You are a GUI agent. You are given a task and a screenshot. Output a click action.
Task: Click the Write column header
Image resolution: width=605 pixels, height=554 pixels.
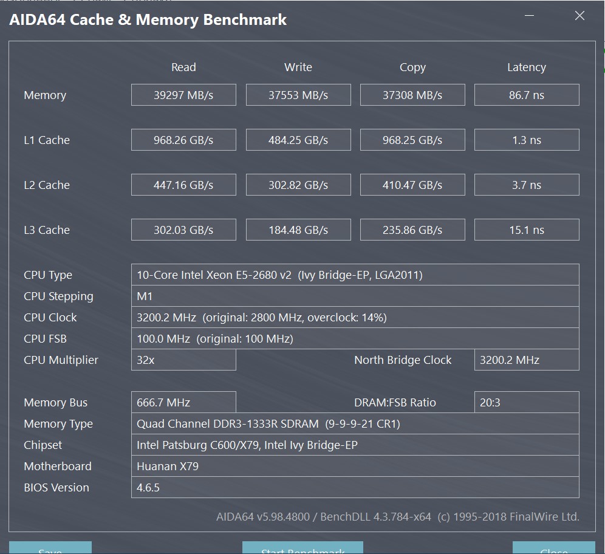point(298,67)
